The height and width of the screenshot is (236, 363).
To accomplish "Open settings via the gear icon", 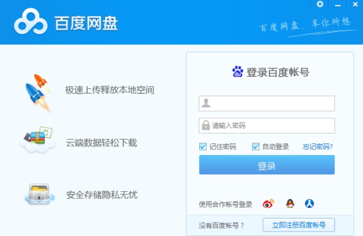I will coord(320,4).
